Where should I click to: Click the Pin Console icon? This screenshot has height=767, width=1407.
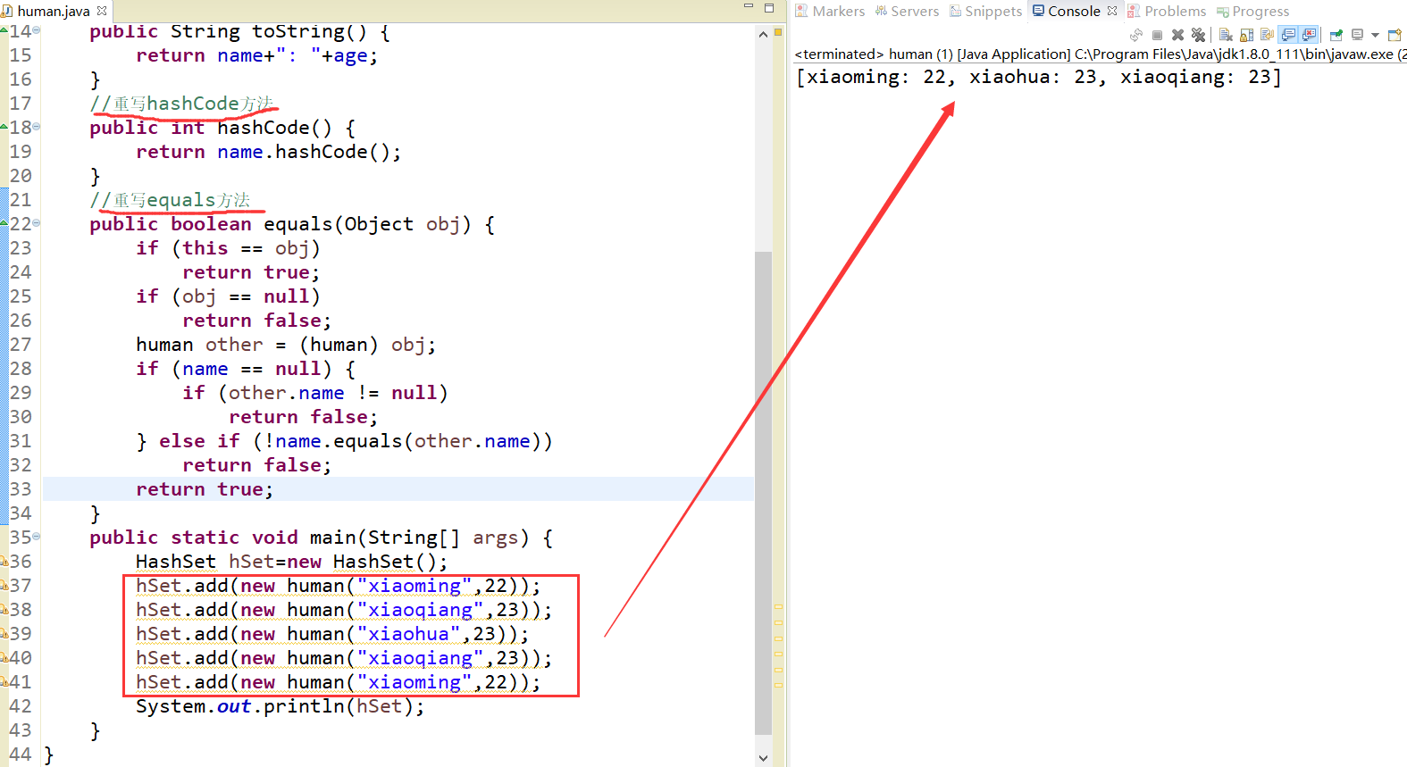tap(1336, 35)
